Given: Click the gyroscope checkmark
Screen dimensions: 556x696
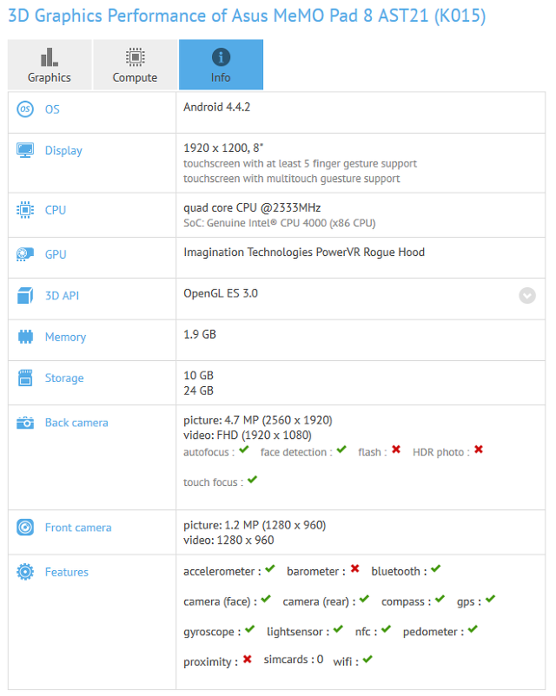Looking at the screenshot, I should (250, 629).
